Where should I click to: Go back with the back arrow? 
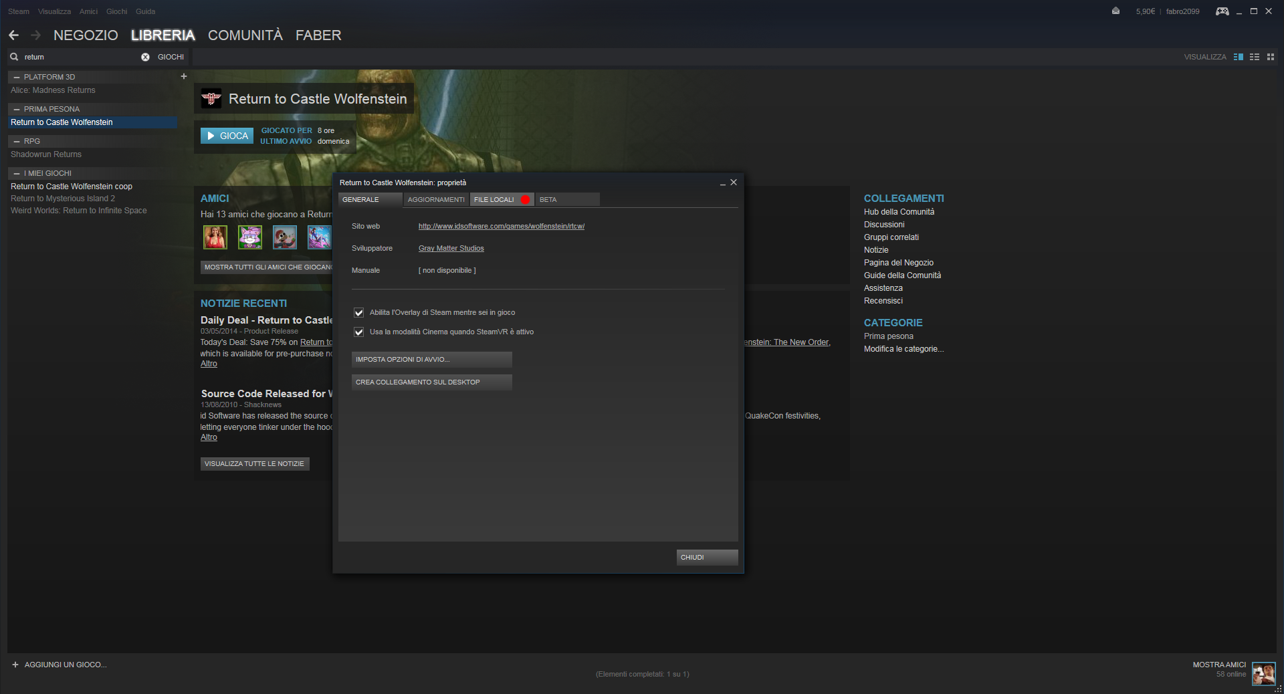click(13, 35)
